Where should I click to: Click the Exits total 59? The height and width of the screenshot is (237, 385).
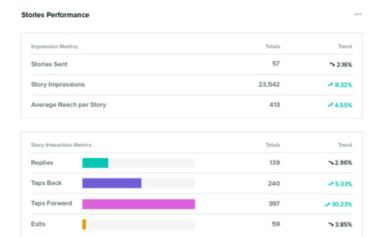276,224
